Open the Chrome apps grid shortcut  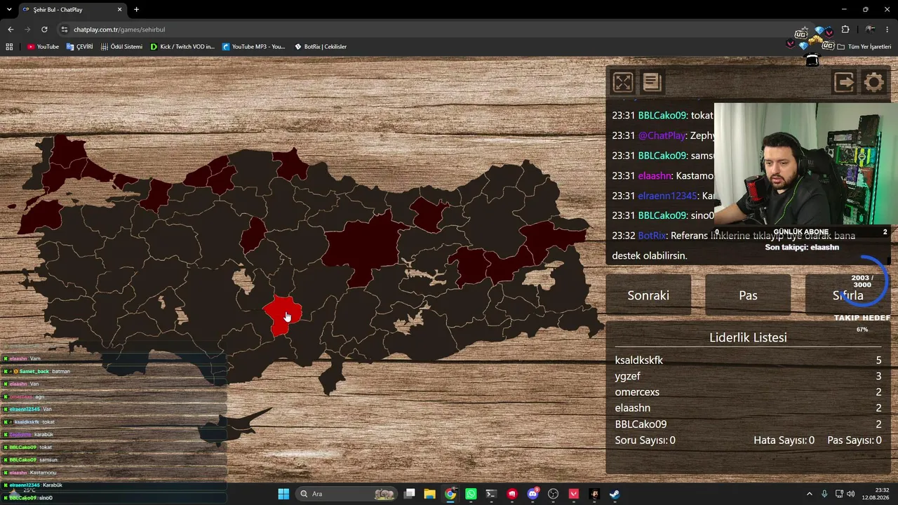[9, 46]
